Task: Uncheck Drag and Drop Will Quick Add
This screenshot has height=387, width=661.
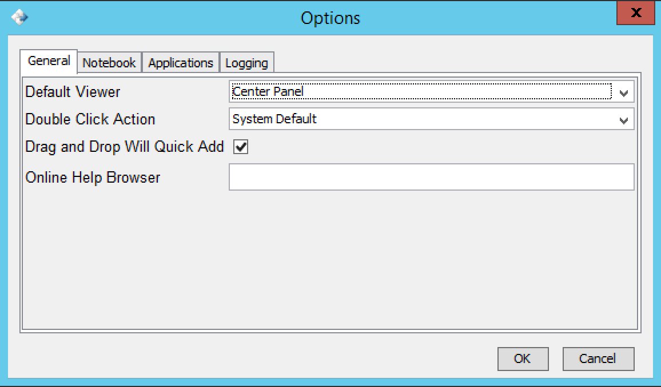Action: click(x=241, y=147)
